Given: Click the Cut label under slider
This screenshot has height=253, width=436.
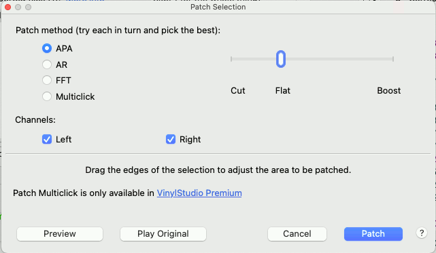Looking at the screenshot, I should (x=238, y=90).
